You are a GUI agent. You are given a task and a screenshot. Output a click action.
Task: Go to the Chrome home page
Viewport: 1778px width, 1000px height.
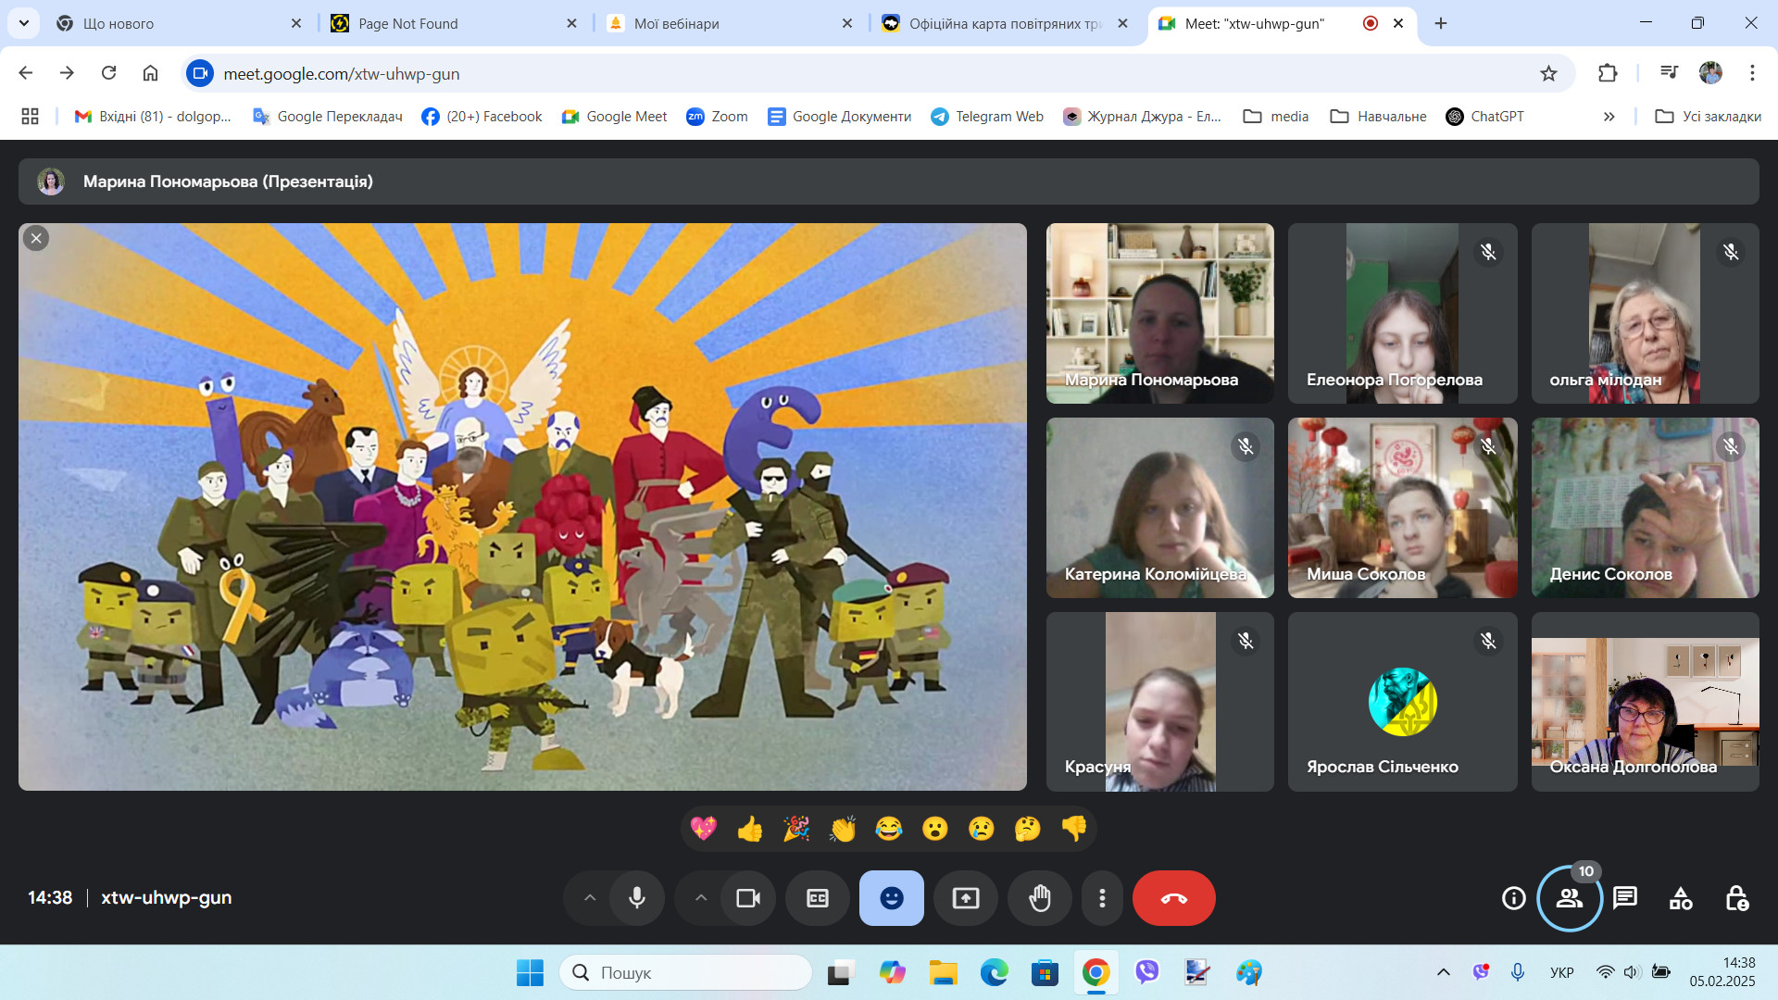click(x=150, y=73)
